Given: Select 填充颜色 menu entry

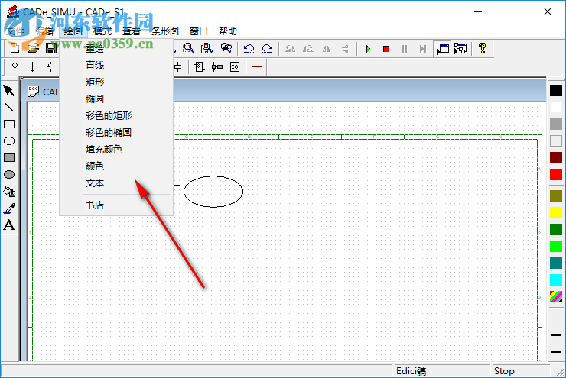Looking at the screenshot, I should point(115,150).
